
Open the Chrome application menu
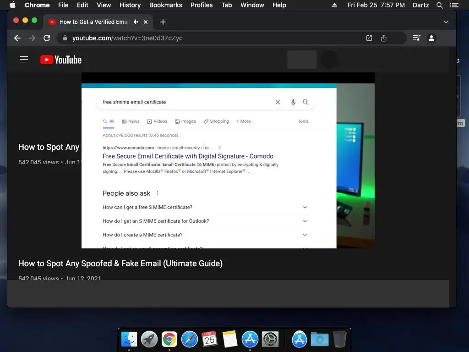pyautogui.click(x=37, y=5)
